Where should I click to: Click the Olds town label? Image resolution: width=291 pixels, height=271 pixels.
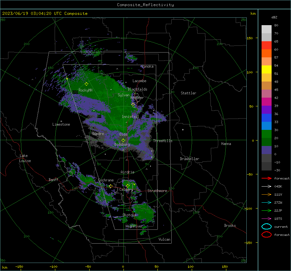pyautogui.click(x=123, y=134)
